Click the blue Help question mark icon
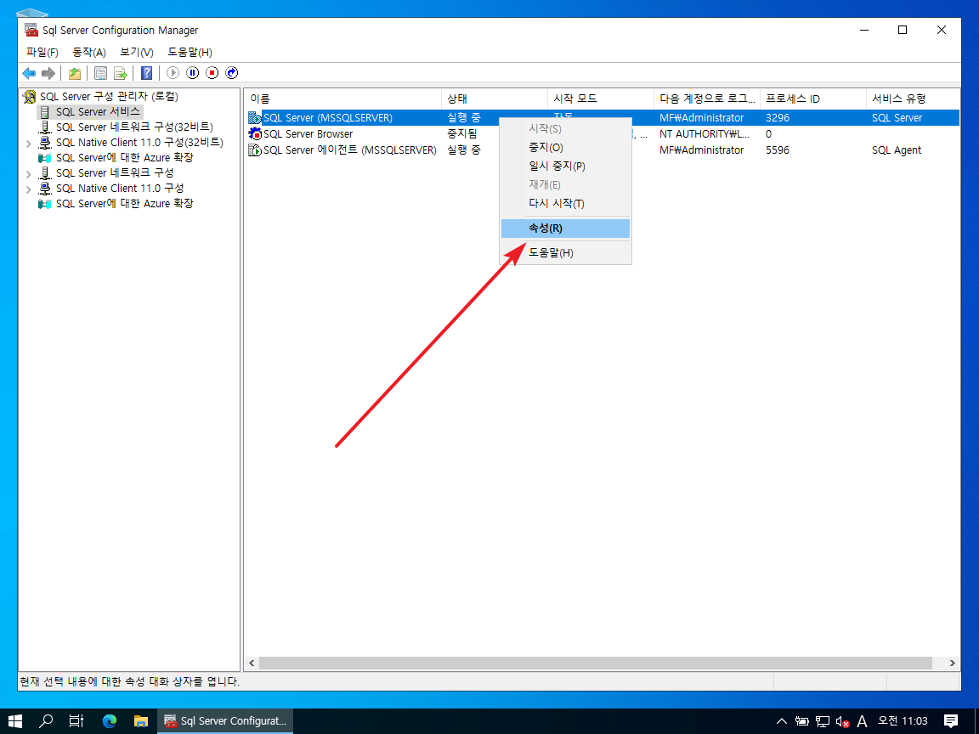 146,73
